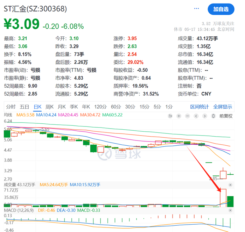Switch to the 15分 chart tab

click(x=144, y=107)
